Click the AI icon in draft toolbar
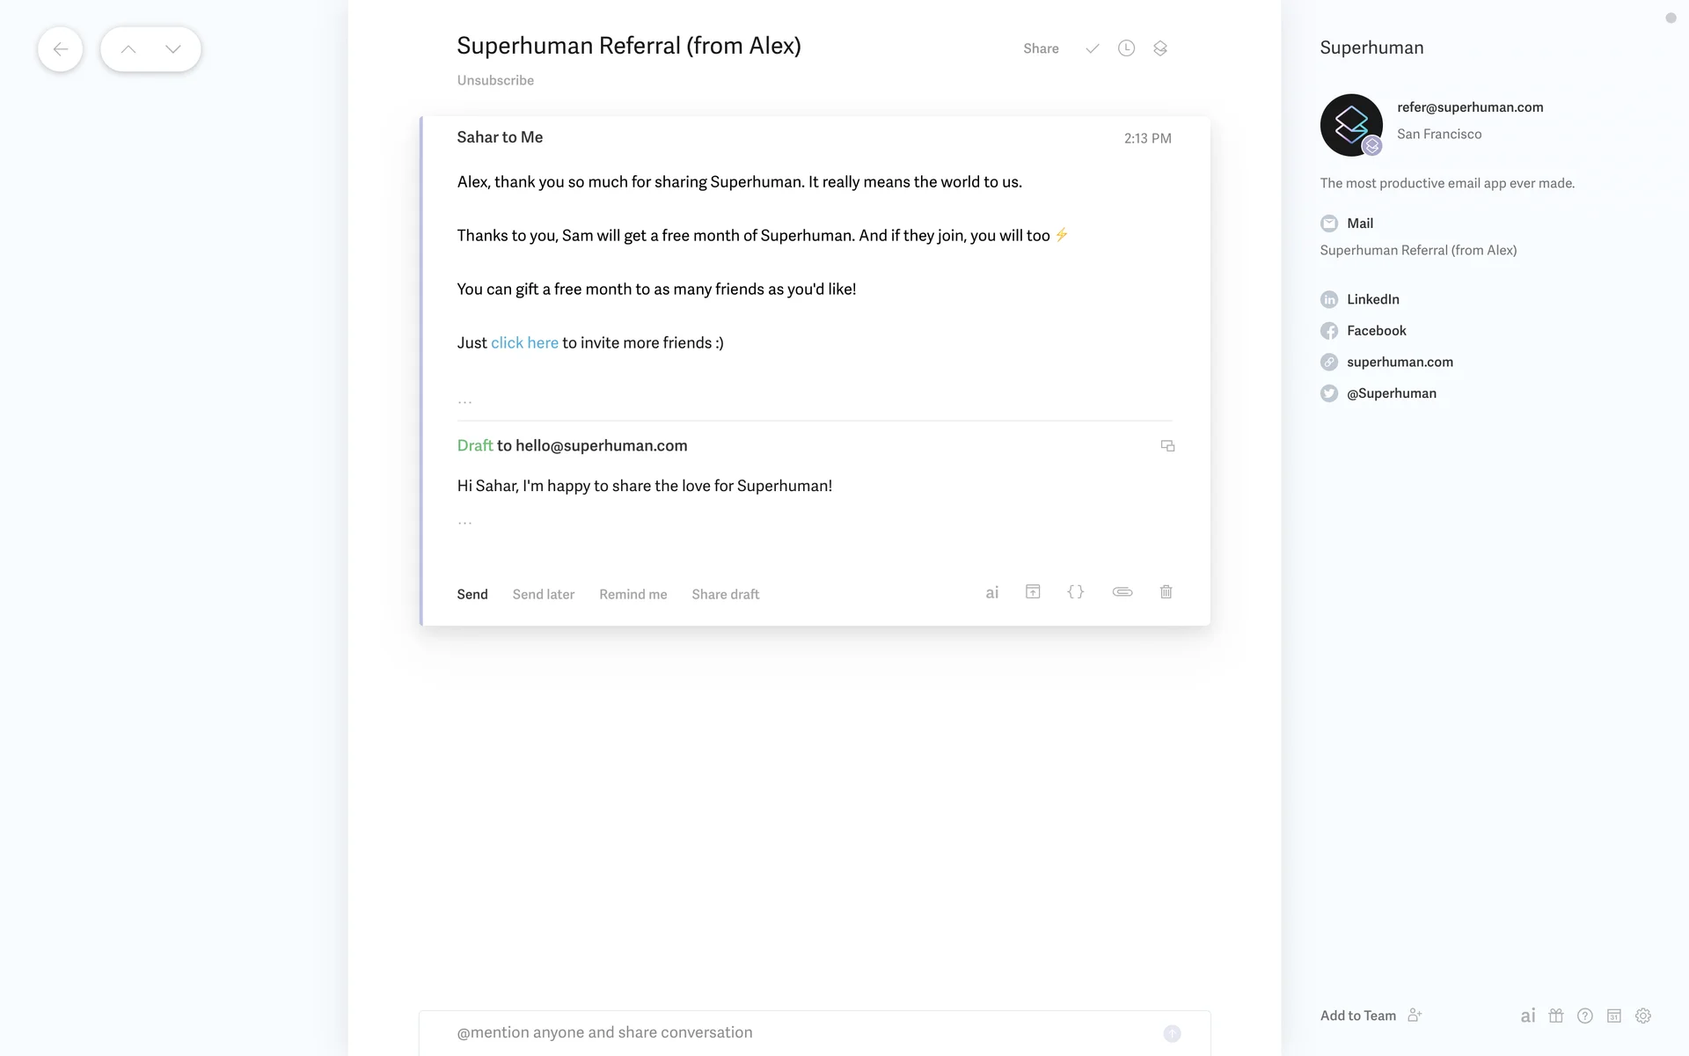 click(991, 593)
